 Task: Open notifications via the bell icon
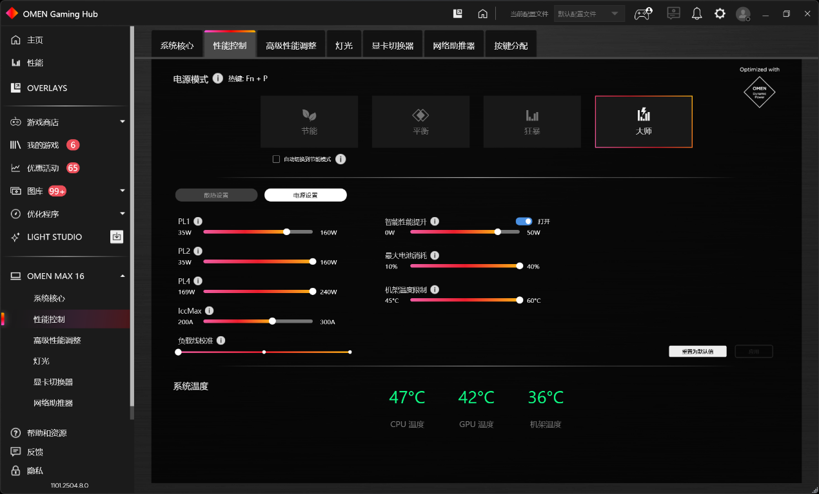click(x=696, y=13)
